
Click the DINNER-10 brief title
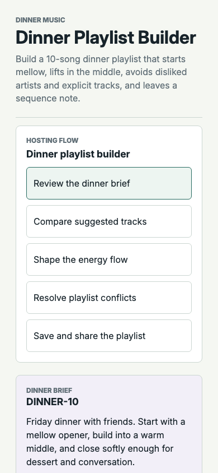pos(53,402)
